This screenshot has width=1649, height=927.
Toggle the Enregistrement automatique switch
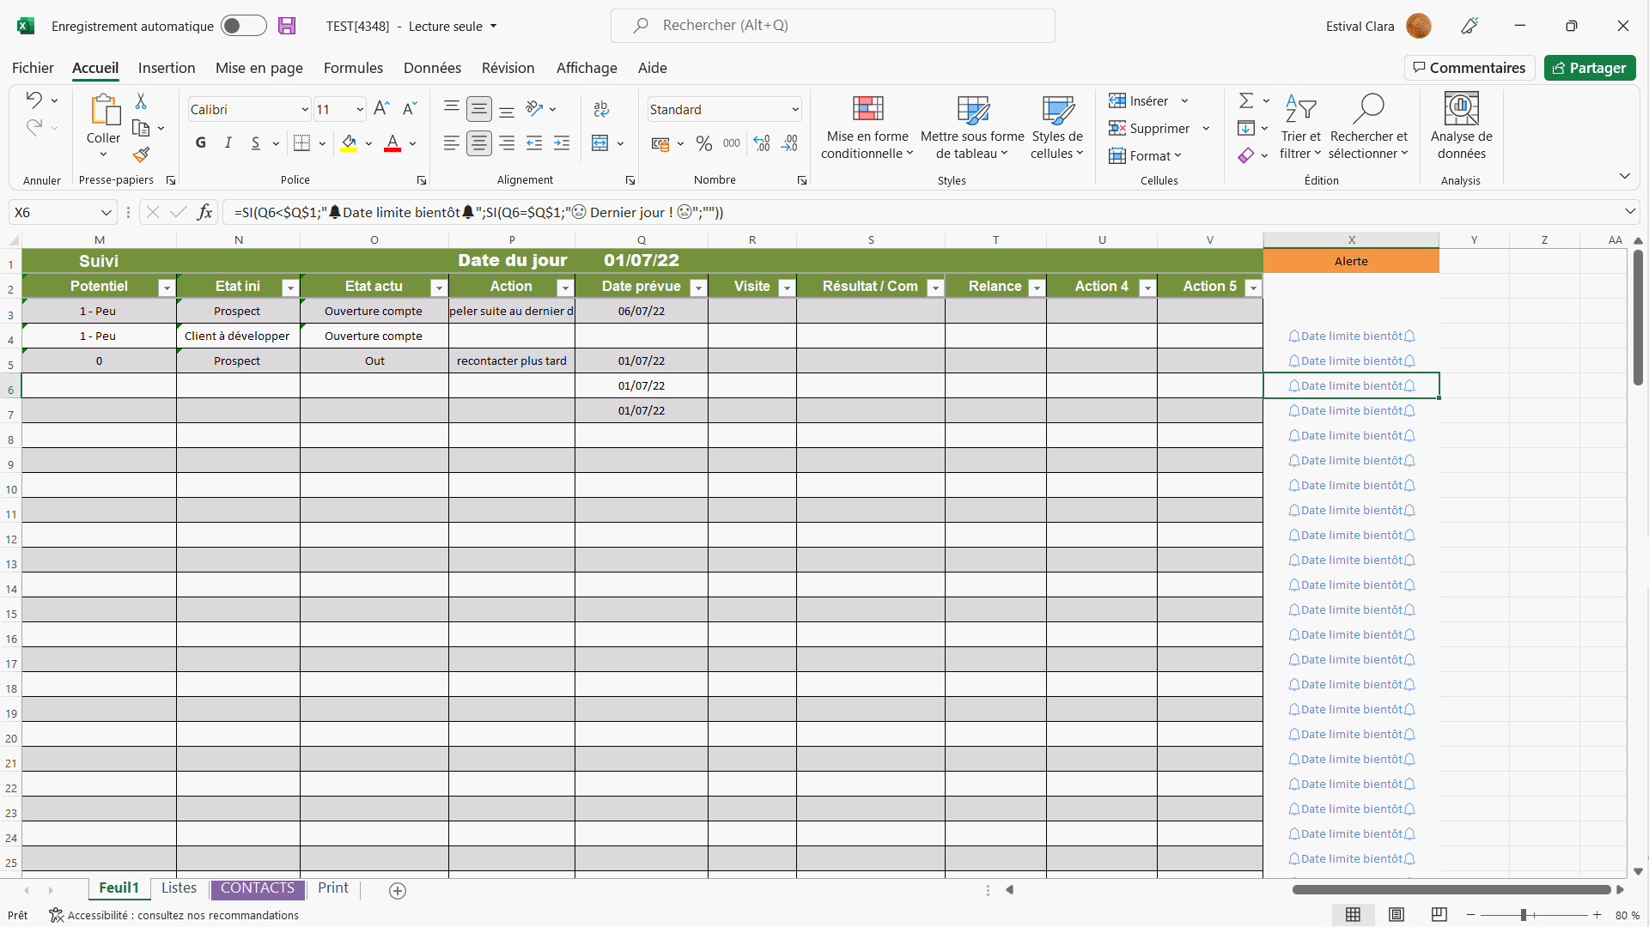[x=244, y=26]
